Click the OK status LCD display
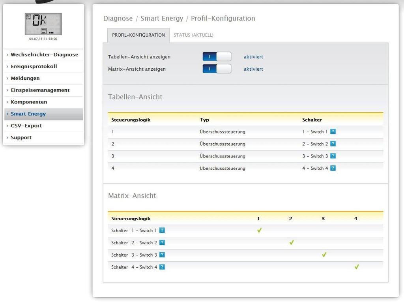Viewport: 404px width, 302px height. coord(43,24)
